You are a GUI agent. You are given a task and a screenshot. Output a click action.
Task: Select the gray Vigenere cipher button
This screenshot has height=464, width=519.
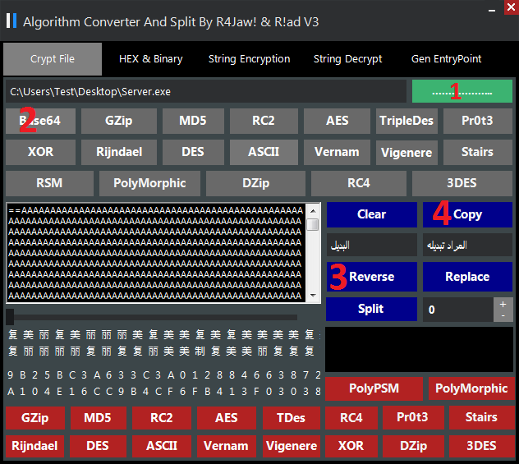coord(408,152)
